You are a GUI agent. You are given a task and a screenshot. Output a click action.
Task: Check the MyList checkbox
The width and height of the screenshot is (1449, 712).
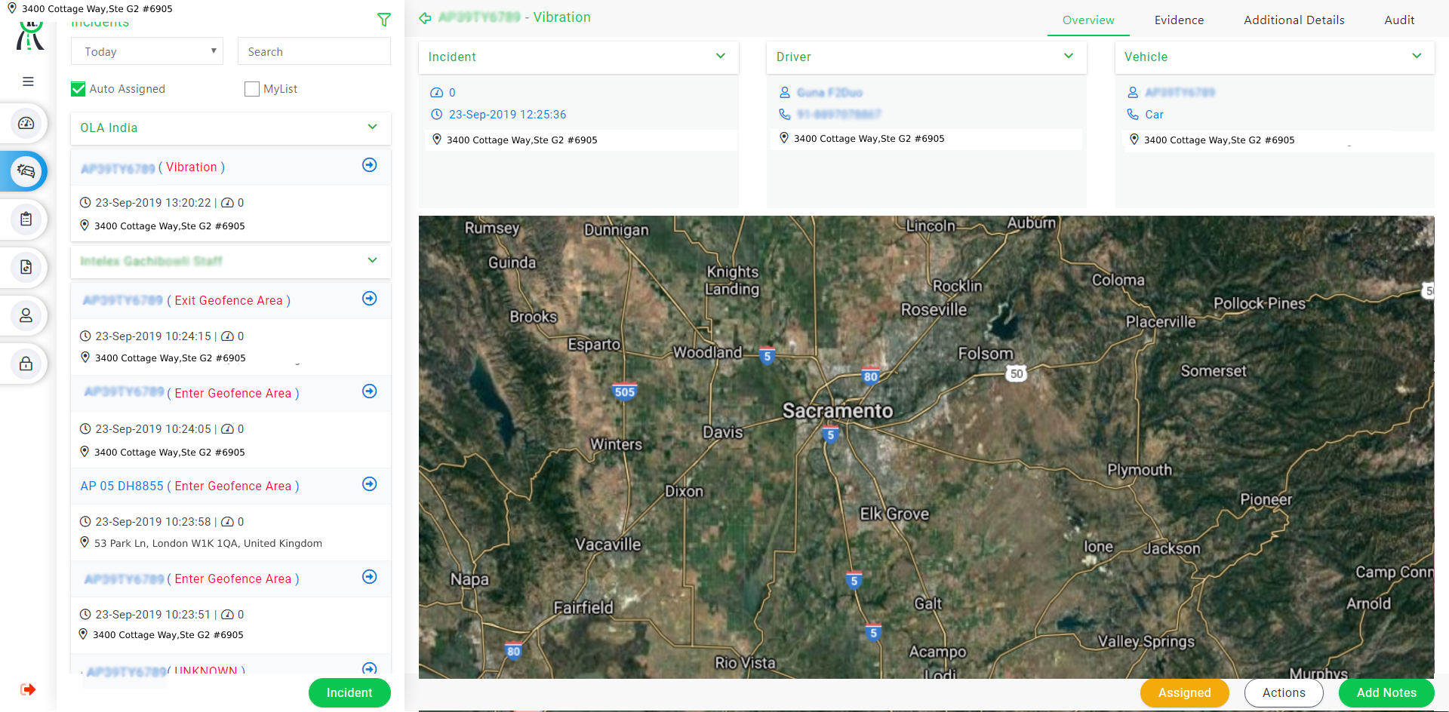pyautogui.click(x=252, y=89)
